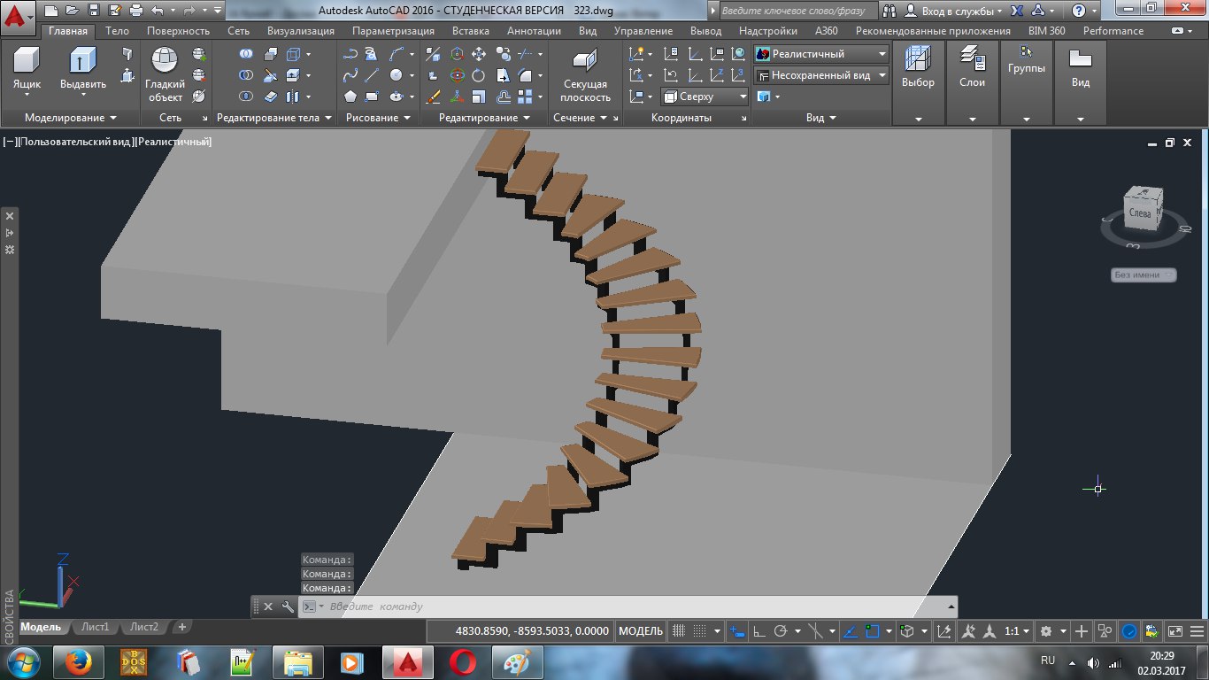1209x680 pixels.
Task: Choose the Гладкий объект mesh tool
Action: [165, 74]
